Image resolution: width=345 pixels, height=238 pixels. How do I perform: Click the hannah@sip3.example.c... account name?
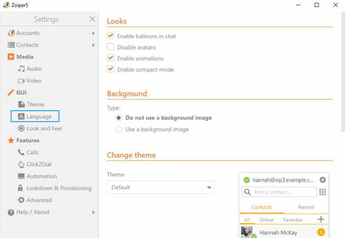(x=283, y=180)
